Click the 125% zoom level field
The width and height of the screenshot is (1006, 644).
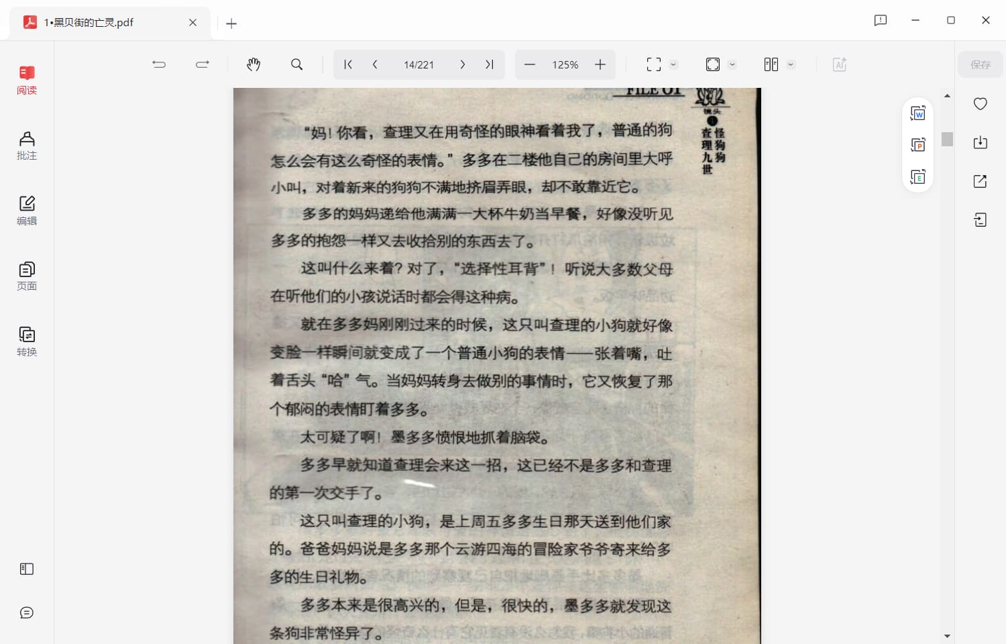[x=565, y=64]
